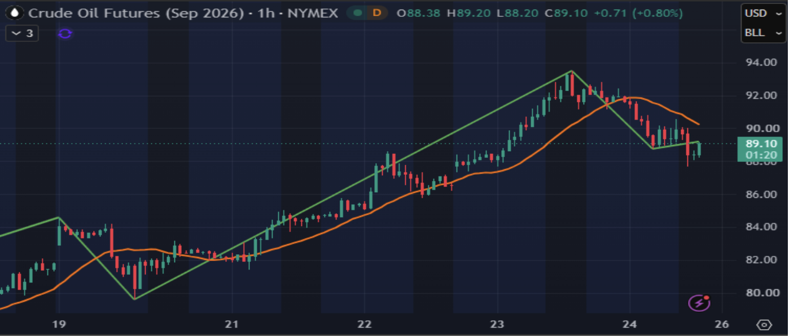Open the BLL unit dropdown
This screenshot has height=336, width=789.
(763, 33)
